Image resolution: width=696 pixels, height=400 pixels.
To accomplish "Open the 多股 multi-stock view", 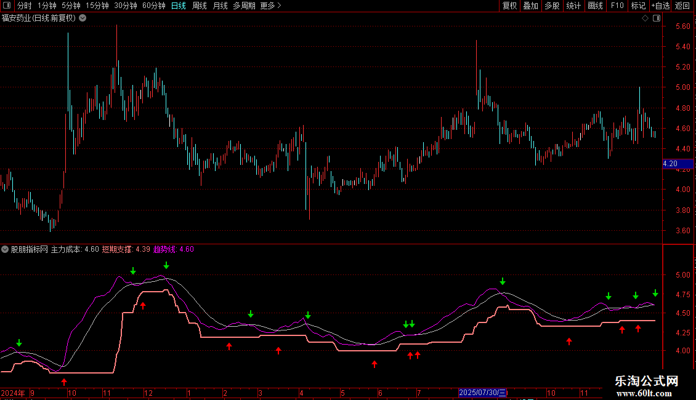I will point(552,6).
